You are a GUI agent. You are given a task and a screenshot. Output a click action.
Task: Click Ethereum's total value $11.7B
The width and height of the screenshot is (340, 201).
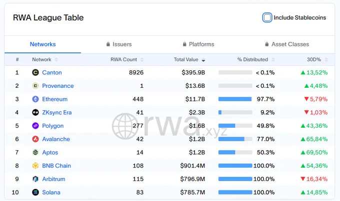(x=195, y=99)
